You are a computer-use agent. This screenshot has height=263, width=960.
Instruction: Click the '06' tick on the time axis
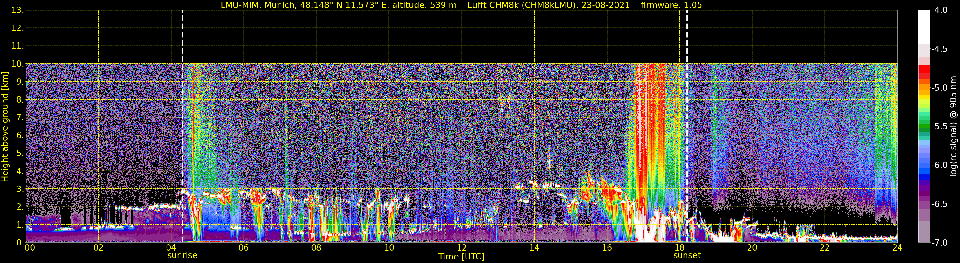(x=243, y=248)
